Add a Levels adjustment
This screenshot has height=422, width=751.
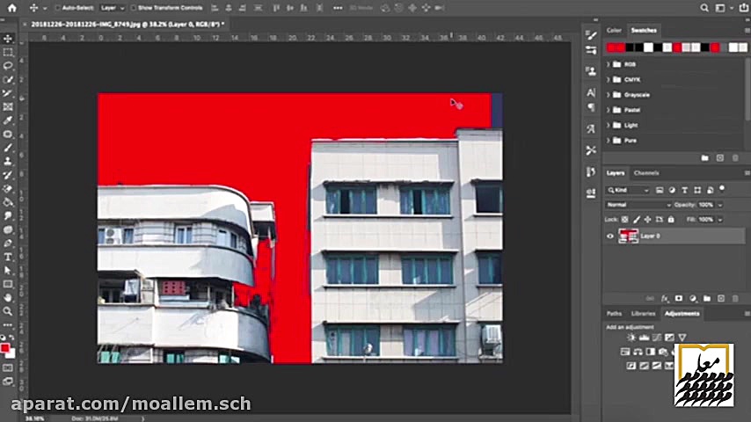[645, 338]
